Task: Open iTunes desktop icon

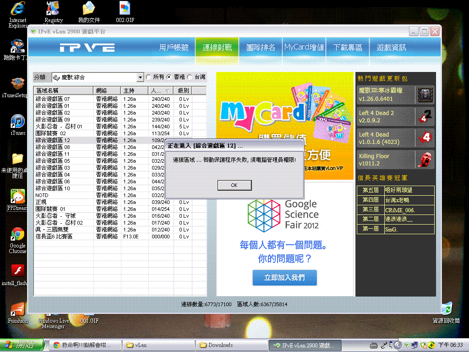Action: [x=17, y=122]
